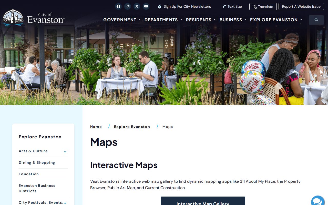Open the Business navigation menu
The height and width of the screenshot is (205, 328).
(x=231, y=20)
